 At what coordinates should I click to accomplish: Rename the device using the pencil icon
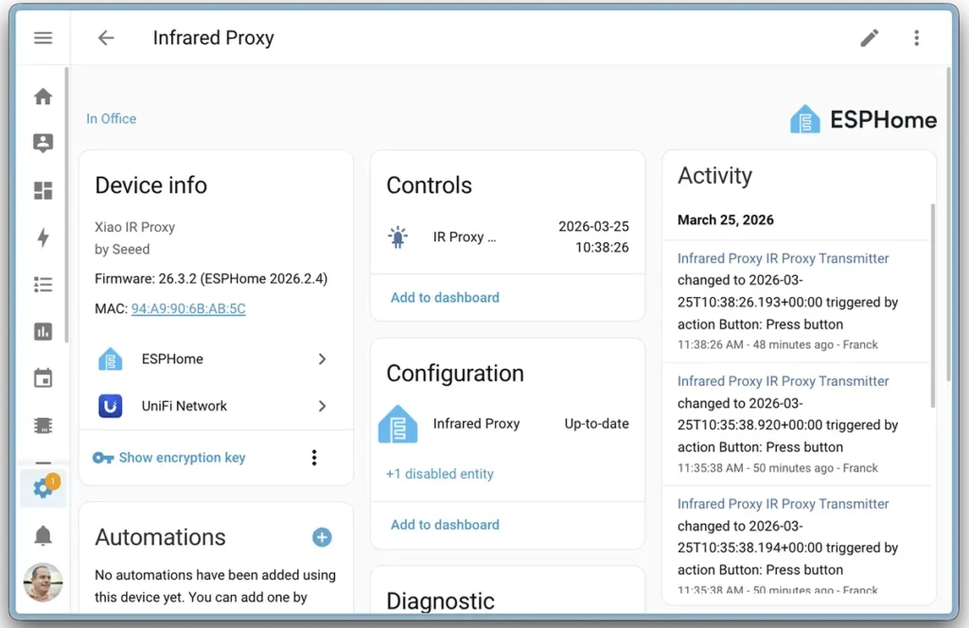870,38
